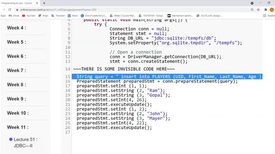Open the zoom magnifier icon in address bar

pos(252,10)
